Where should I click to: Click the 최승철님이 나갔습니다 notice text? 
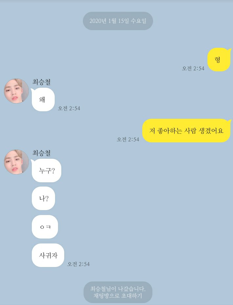pos(118,289)
